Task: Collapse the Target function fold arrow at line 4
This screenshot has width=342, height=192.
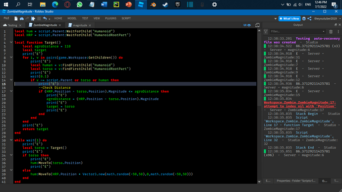Action: click(x=11, y=42)
